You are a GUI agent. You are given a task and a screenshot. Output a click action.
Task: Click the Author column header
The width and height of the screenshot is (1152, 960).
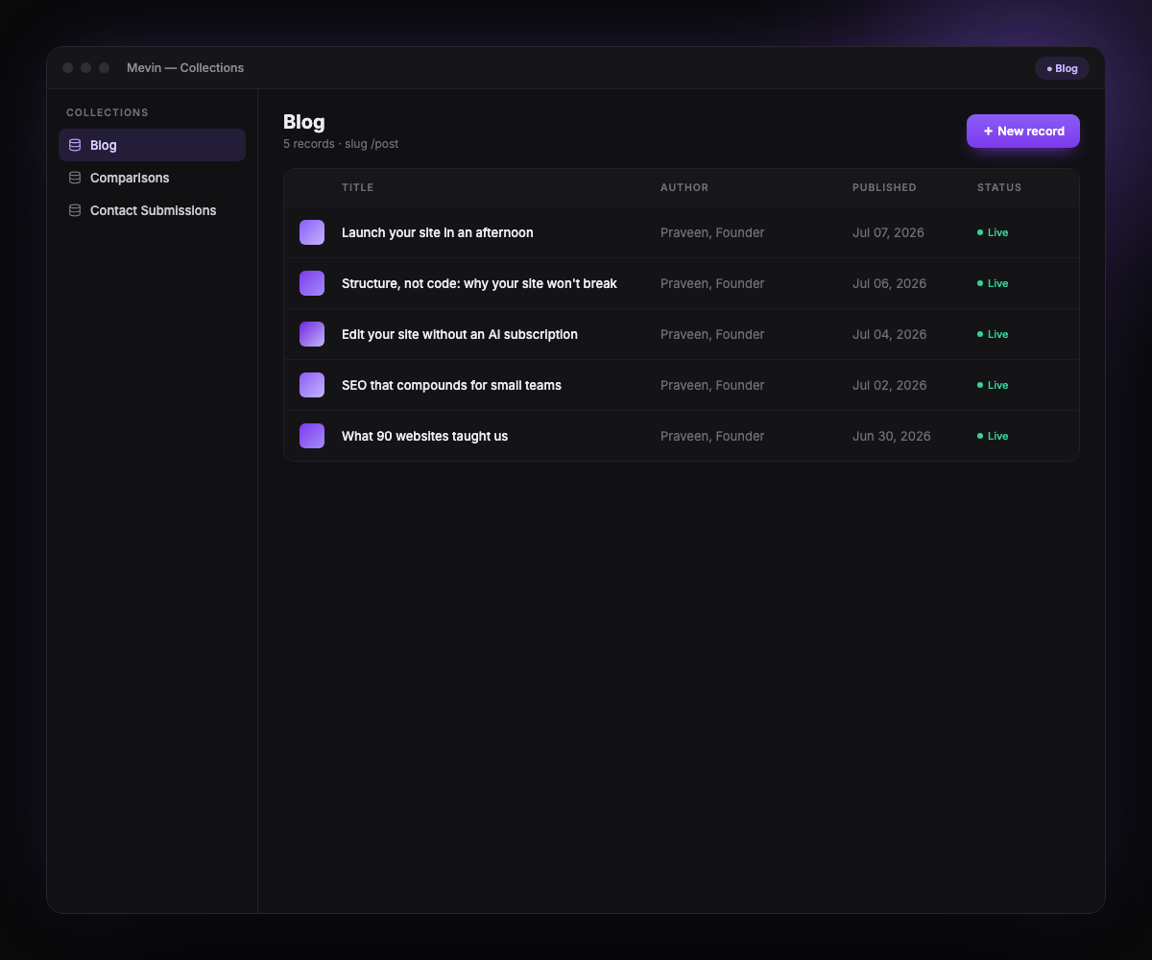coord(684,187)
